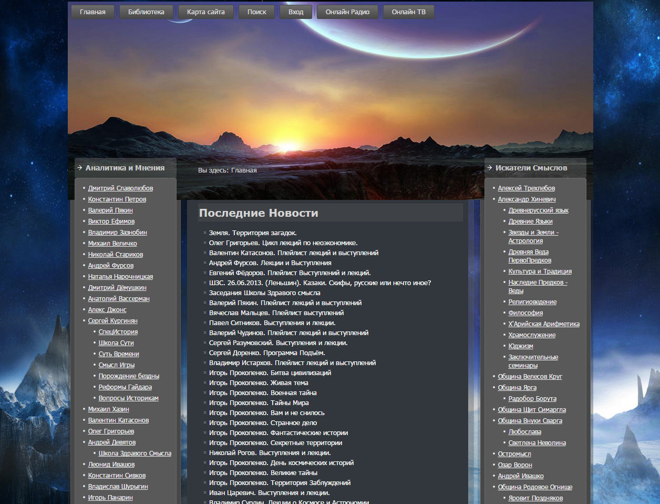Click the Поиск navigation button
The height and width of the screenshot is (504, 660).
256,12
